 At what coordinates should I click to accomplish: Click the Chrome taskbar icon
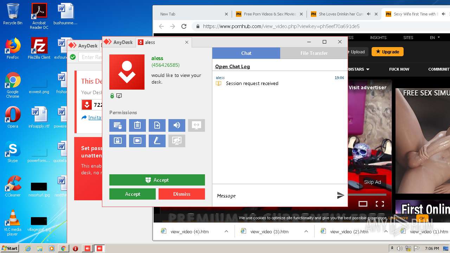tap(63, 248)
